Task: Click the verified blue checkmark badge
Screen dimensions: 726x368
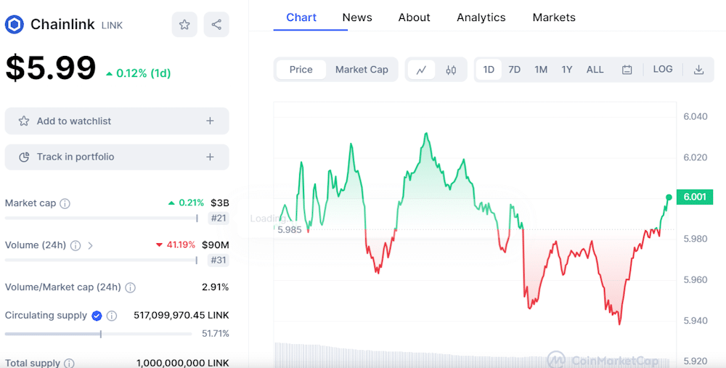Action: point(97,316)
